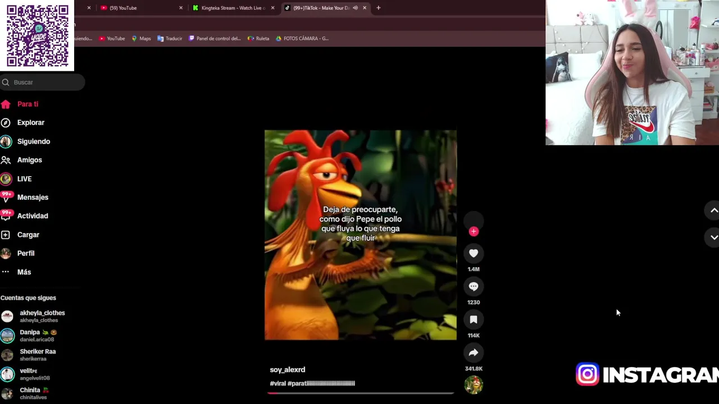
Task: Pause the rooster video player
Action: pos(361,235)
